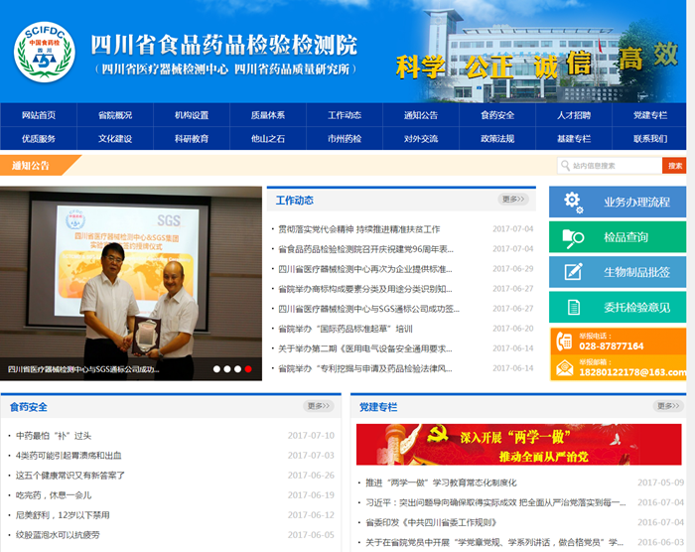Click the gear icon for 业务办理流程
695x552 pixels.
pyautogui.click(x=573, y=202)
